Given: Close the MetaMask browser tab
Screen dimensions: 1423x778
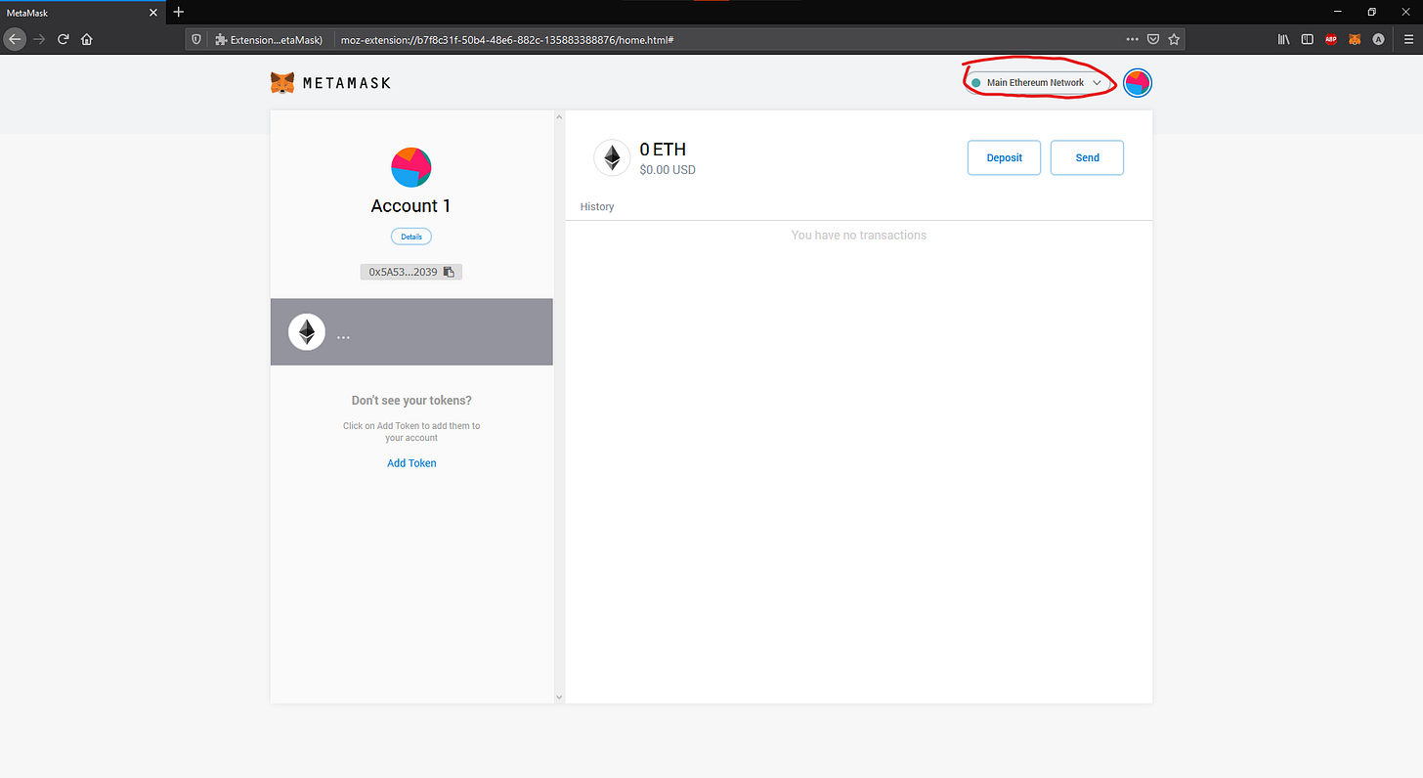Looking at the screenshot, I should (x=153, y=13).
